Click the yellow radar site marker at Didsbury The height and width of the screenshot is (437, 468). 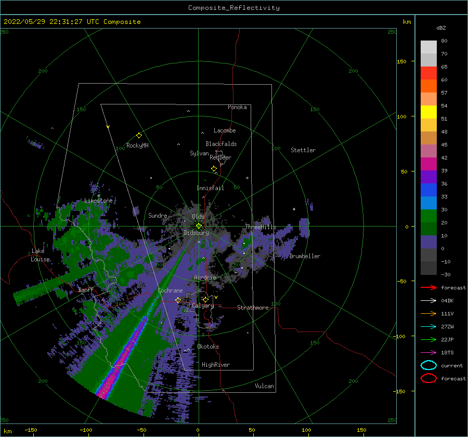[x=199, y=226]
